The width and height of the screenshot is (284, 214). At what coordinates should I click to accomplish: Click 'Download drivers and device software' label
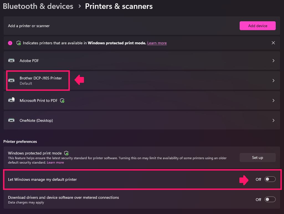(63, 197)
